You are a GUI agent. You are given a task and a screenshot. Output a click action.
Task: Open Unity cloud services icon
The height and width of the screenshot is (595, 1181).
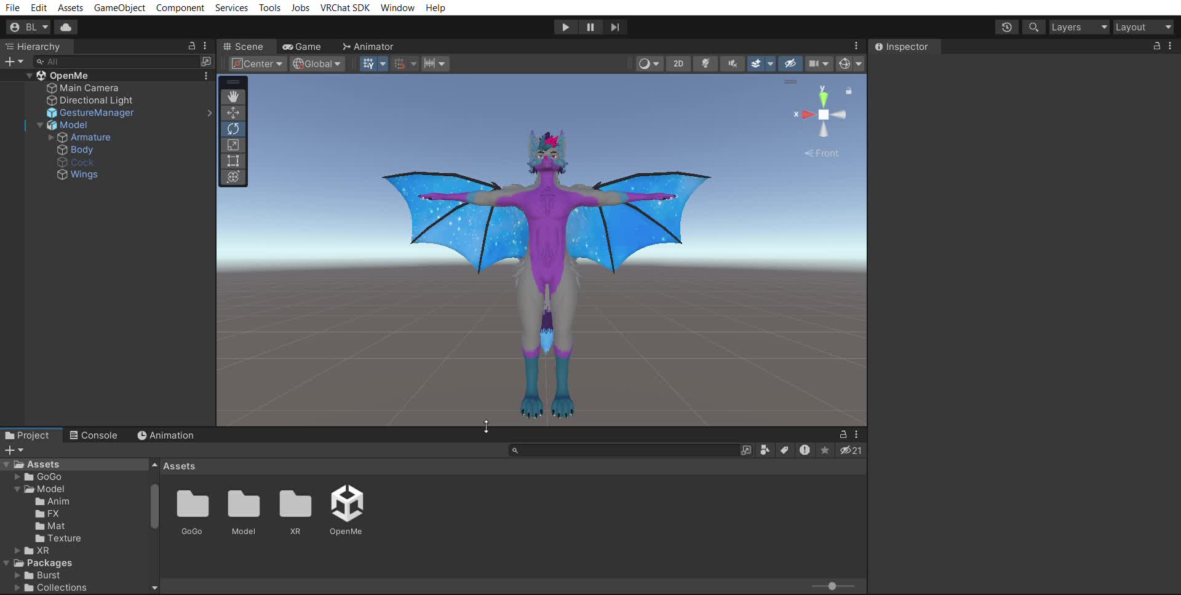(x=66, y=27)
